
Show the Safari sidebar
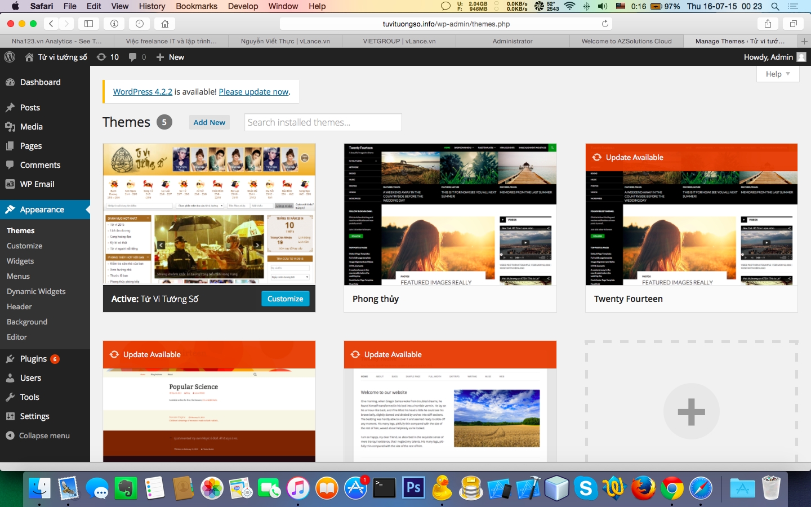coord(89,24)
